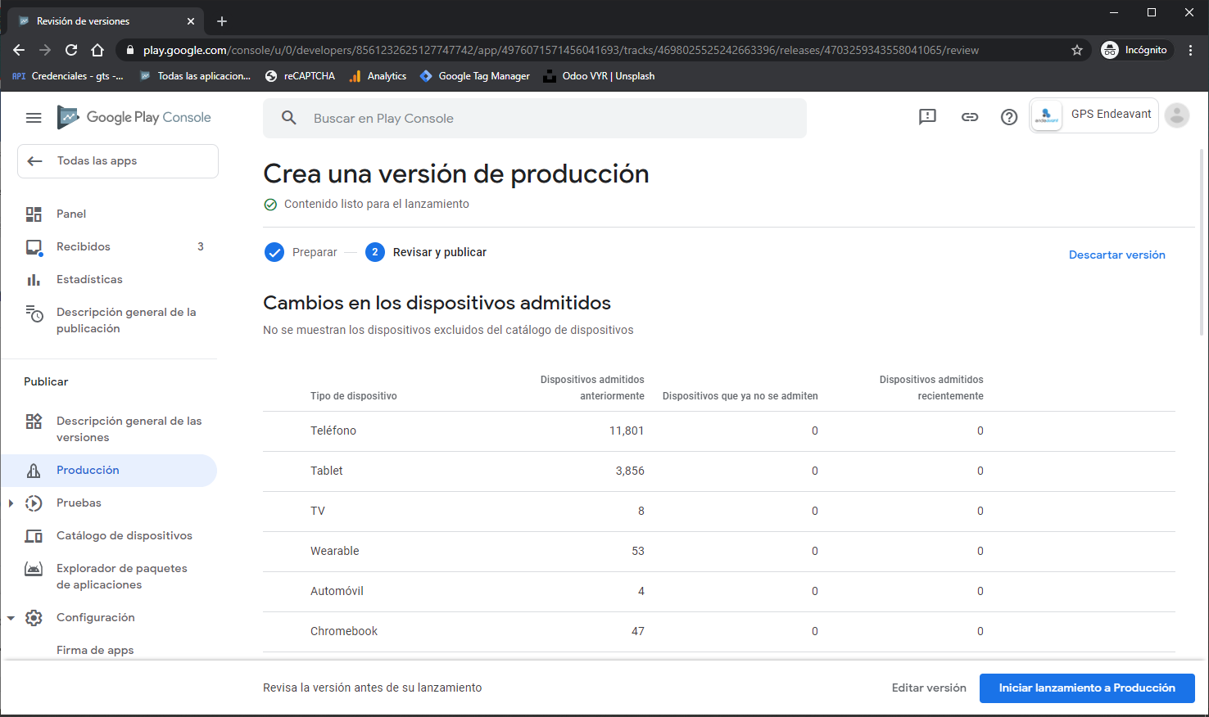Open Producción in the sidebar
Viewport: 1209px width, 717px height.
click(88, 471)
